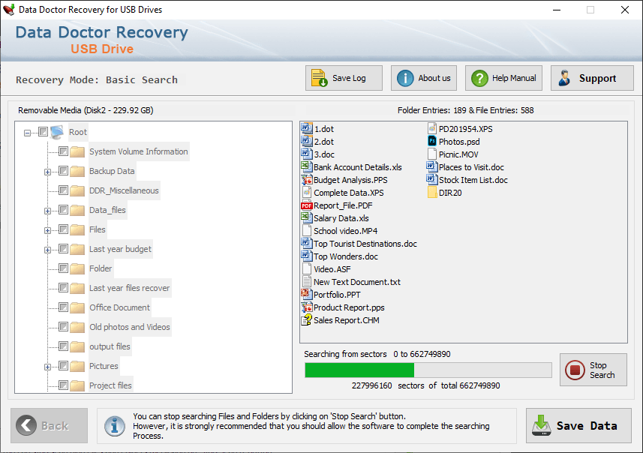The height and width of the screenshot is (453, 643).
Task: Click the file icon beside Picnic.MOV
Action: (x=432, y=154)
